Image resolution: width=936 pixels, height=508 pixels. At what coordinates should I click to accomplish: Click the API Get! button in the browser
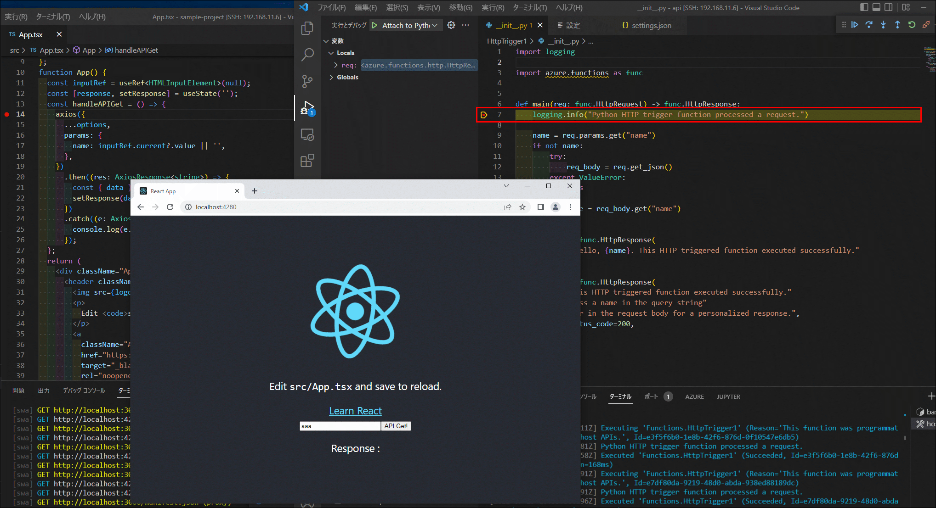tap(396, 426)
